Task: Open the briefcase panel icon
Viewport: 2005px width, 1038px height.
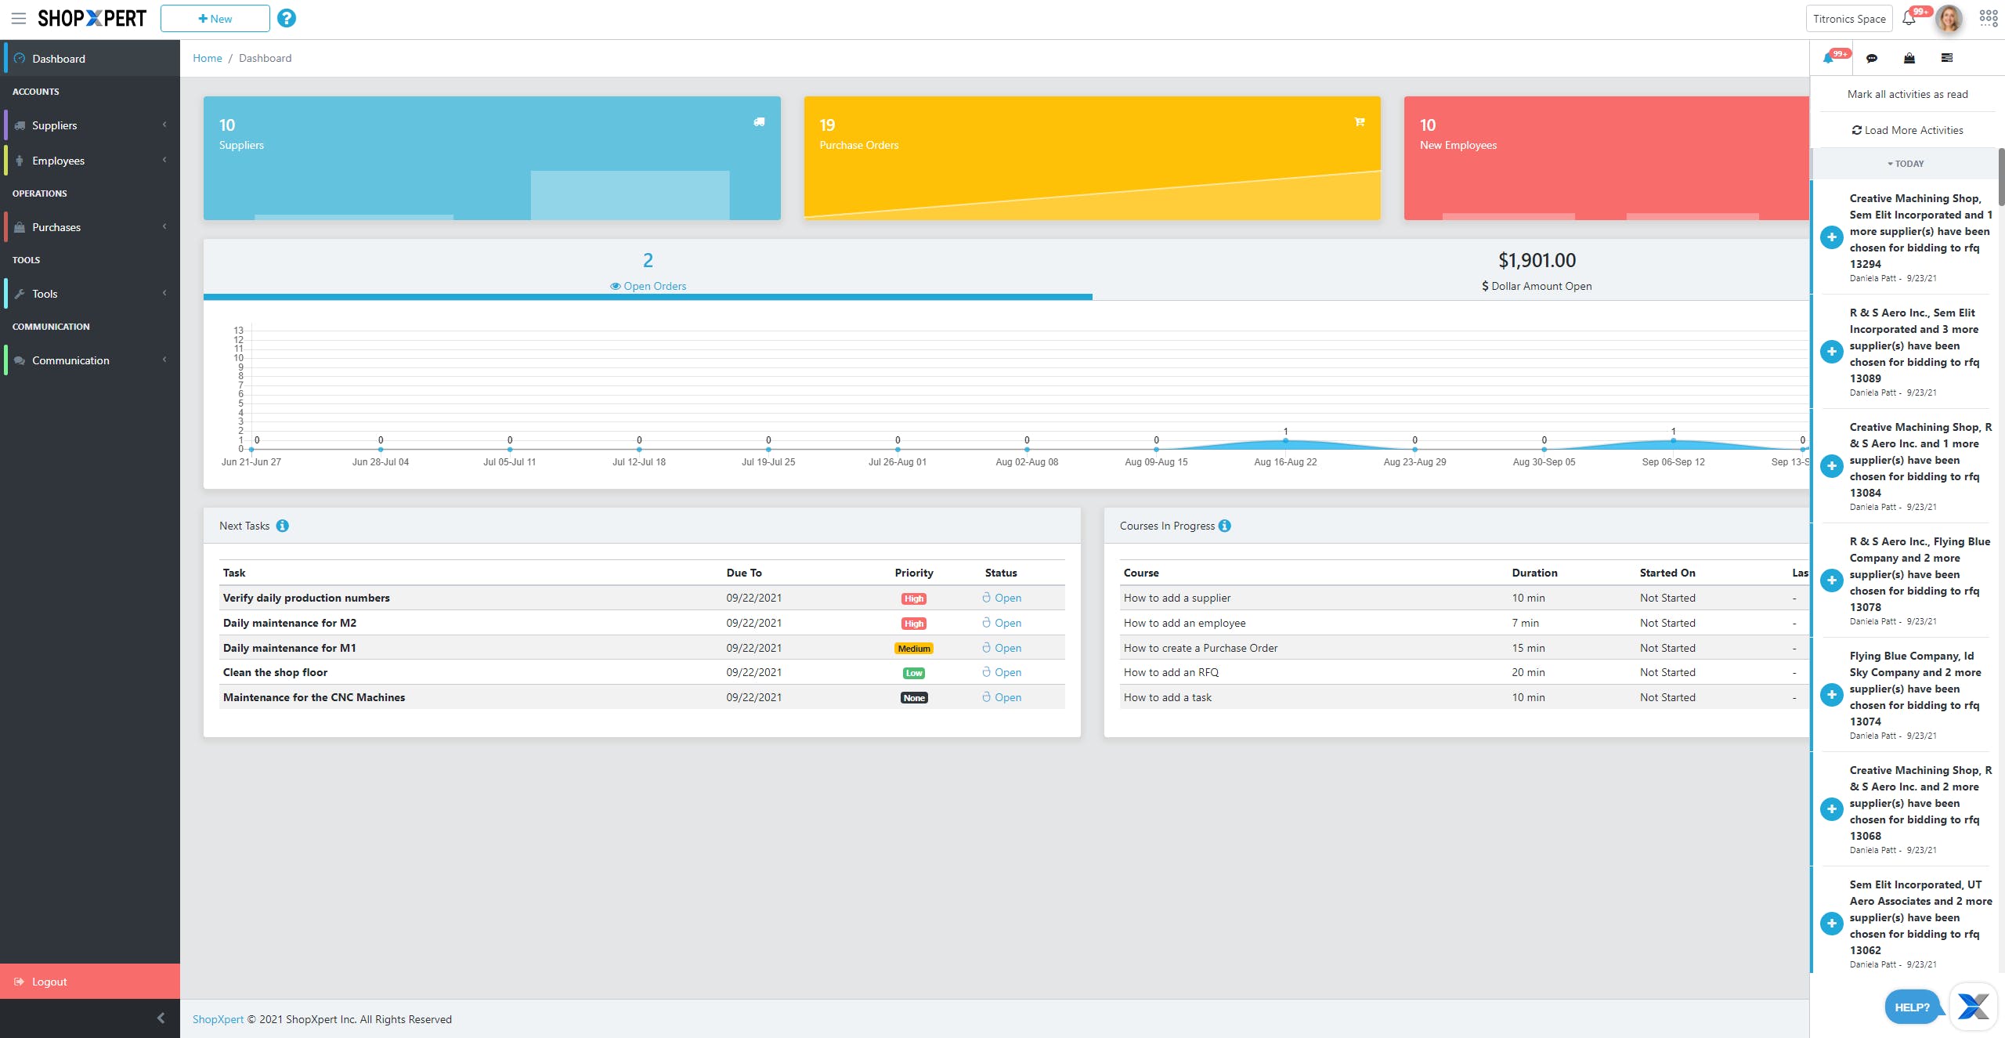Action: [1909, 58]
